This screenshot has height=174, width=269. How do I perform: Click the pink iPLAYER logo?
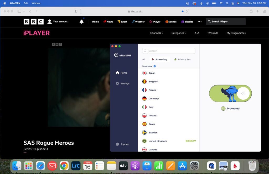[37, 33]
